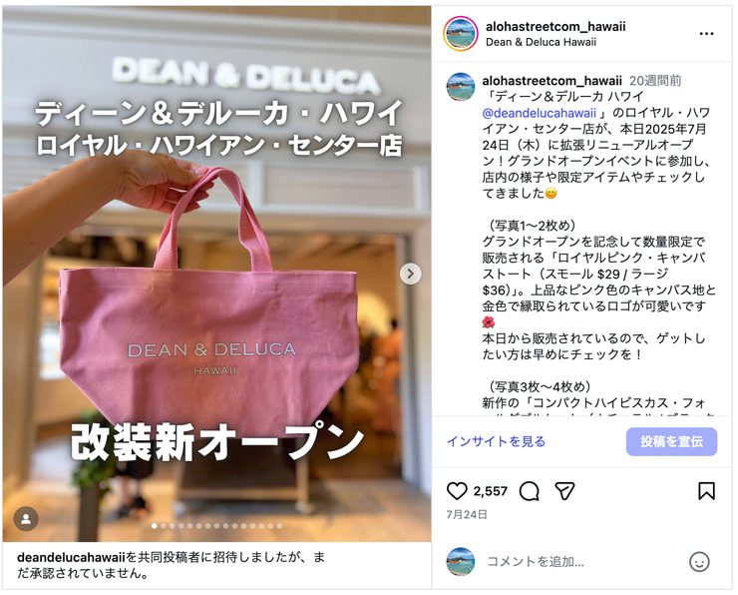The image size is (738, 595).
Task: Open the profile avatar beside the caption
Action: pos(460,87)
